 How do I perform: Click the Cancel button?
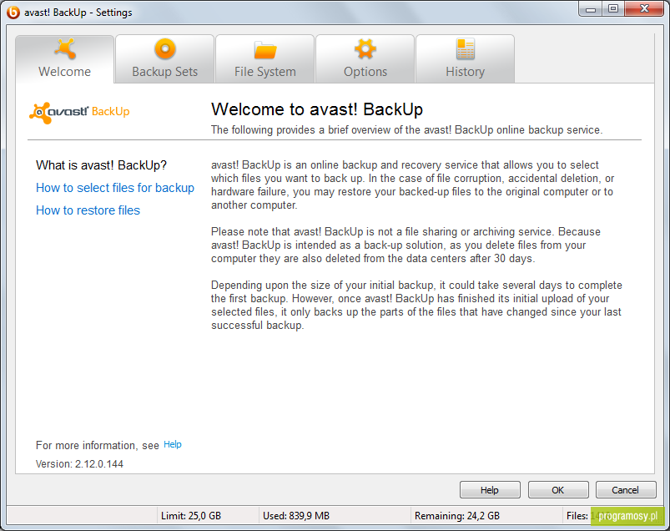(x=626, y=490)
